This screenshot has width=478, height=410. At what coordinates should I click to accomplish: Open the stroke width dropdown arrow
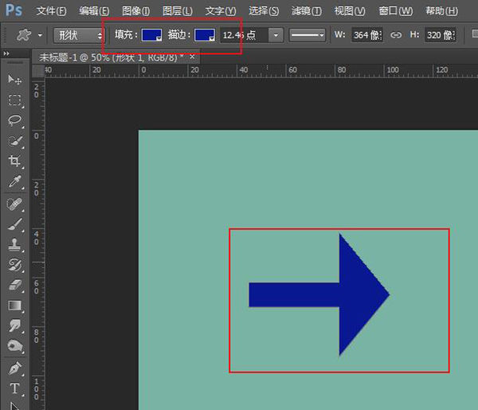point(276,35)
